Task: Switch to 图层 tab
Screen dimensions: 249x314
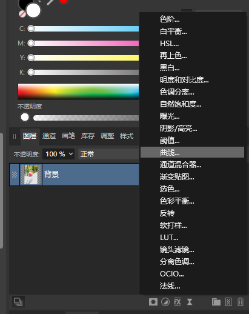Action: pos(30,136)
